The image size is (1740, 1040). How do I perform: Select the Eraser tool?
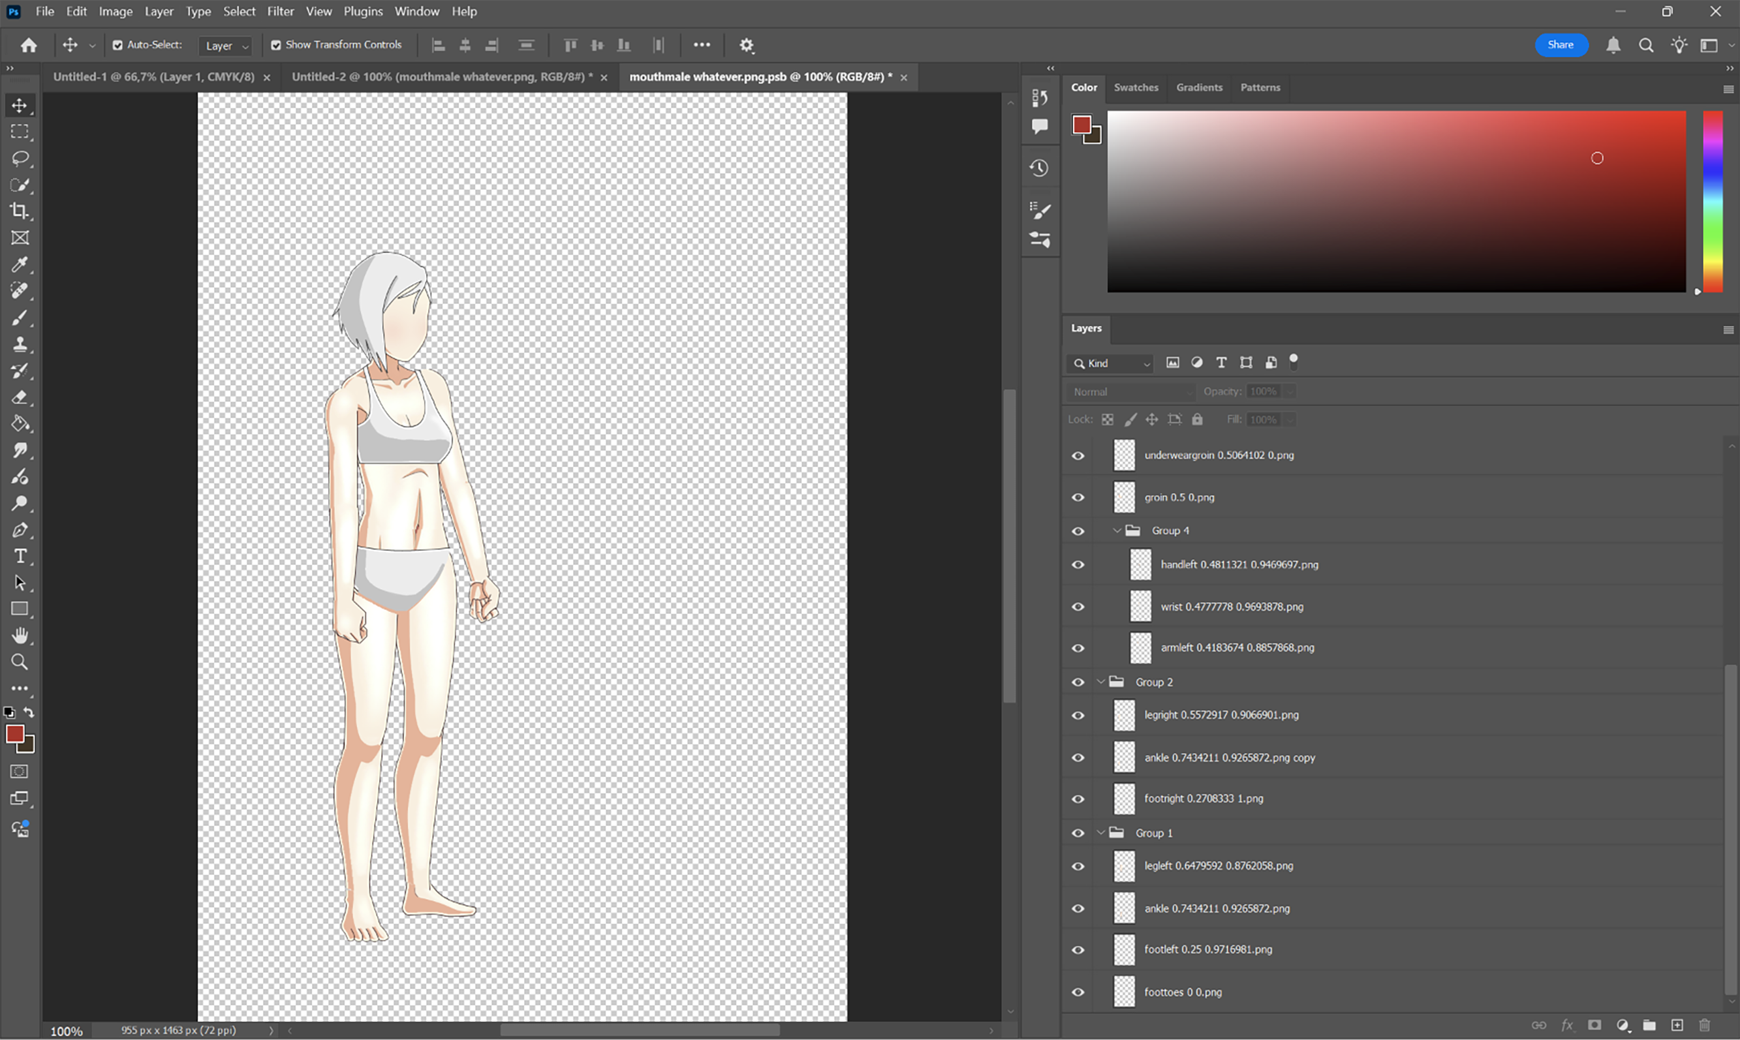(20, 397)
